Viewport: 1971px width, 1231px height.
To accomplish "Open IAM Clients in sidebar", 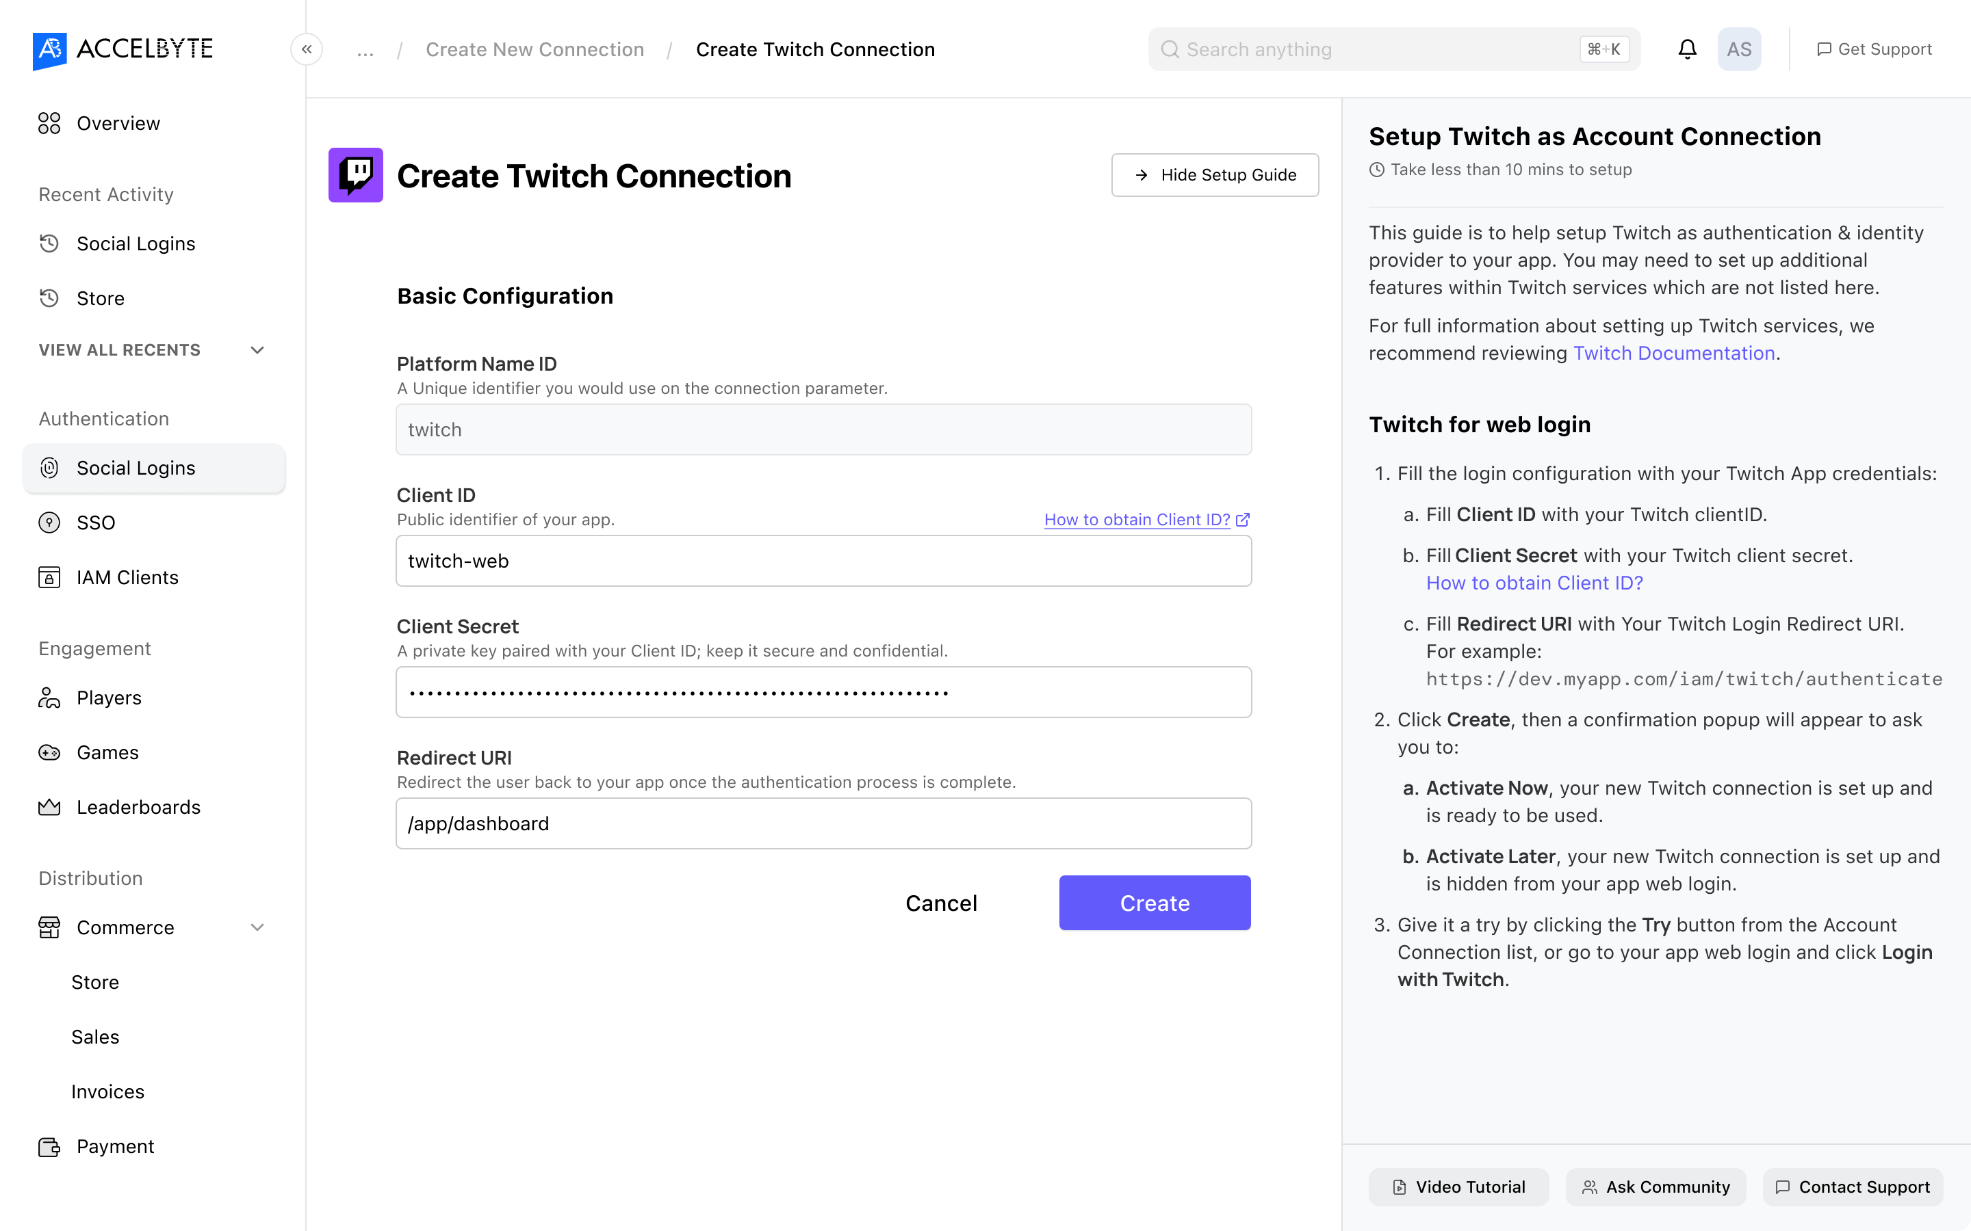I will 127,577.
